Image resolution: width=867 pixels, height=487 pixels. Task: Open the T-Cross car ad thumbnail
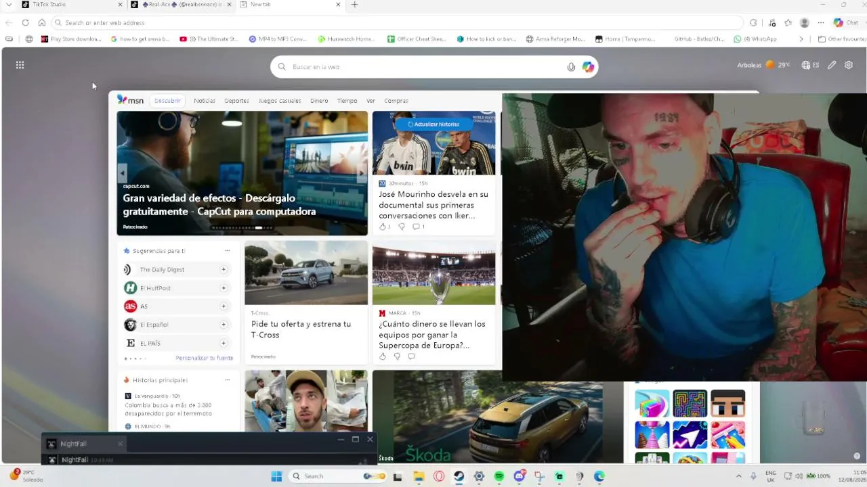[x=306, y=273]
